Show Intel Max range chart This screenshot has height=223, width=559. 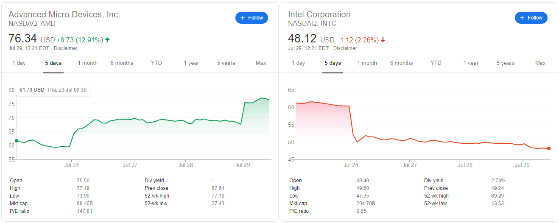[540, 63]
